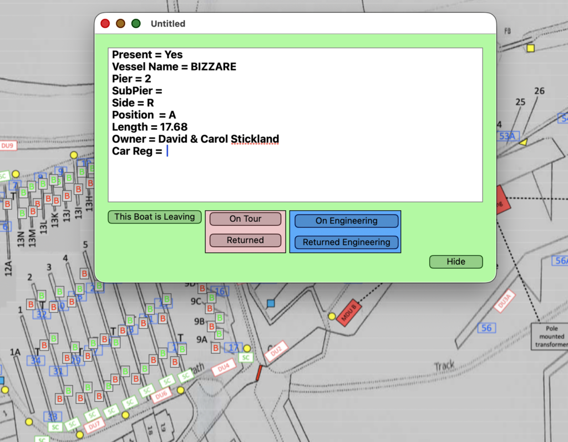The height and width of the screenshot is (442, 568).
Task: Click the pink Returned button
Action: (x=245, y=241)
